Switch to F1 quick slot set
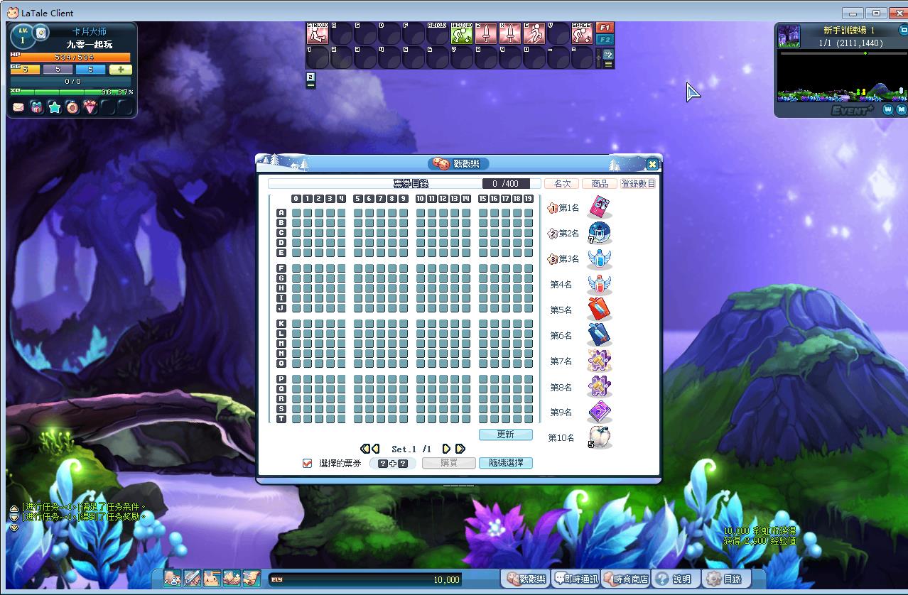The height and width of the screenshot is (595, 908). (x=604, y=28)
